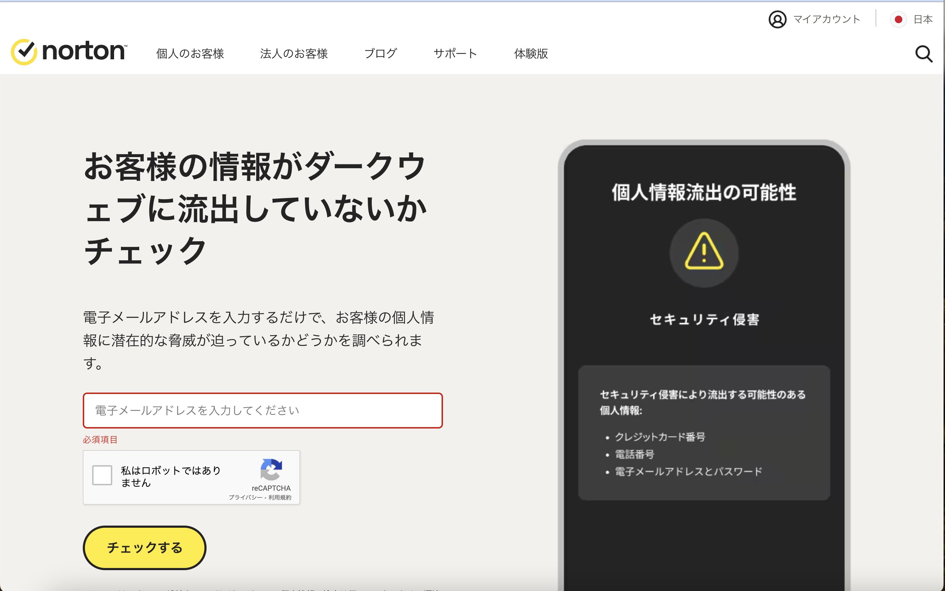Click the マイアカウント user avatar icon
The image size is (945, 591).
tap(777, 19)
